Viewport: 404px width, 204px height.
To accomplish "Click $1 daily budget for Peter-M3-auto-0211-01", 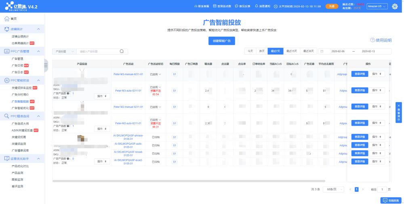I will pyautogui.click(x=175, y=90).
